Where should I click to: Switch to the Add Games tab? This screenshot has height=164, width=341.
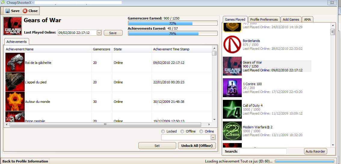pyautogui.click(x=291, y=19)
